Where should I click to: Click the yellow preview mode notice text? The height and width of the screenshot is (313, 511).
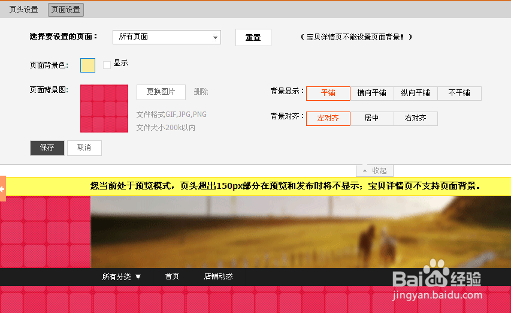click(285, 186)
